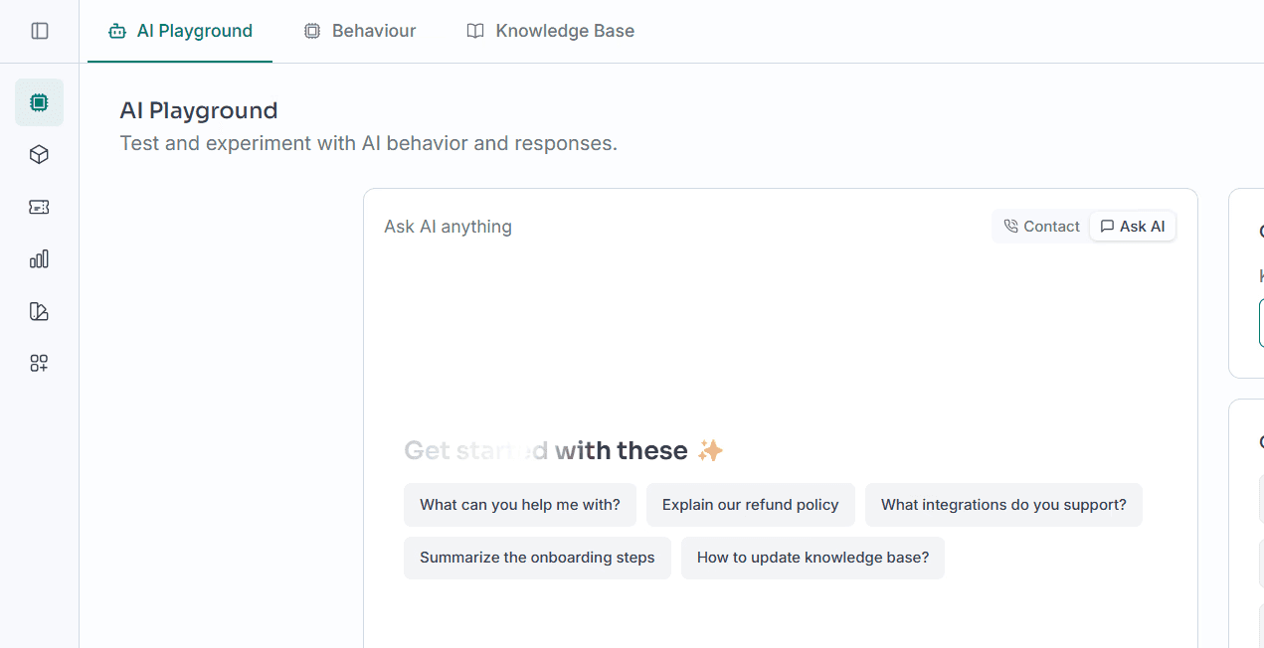Choose 'Explain our refund policy' suggestion
Screen dimensions: 1264x648
coord(751,505)
